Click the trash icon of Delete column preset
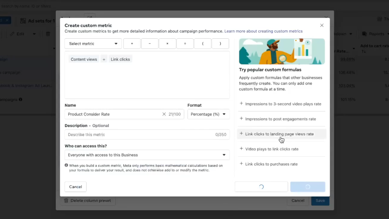This screenshot has height=219, width=389. 66,200
